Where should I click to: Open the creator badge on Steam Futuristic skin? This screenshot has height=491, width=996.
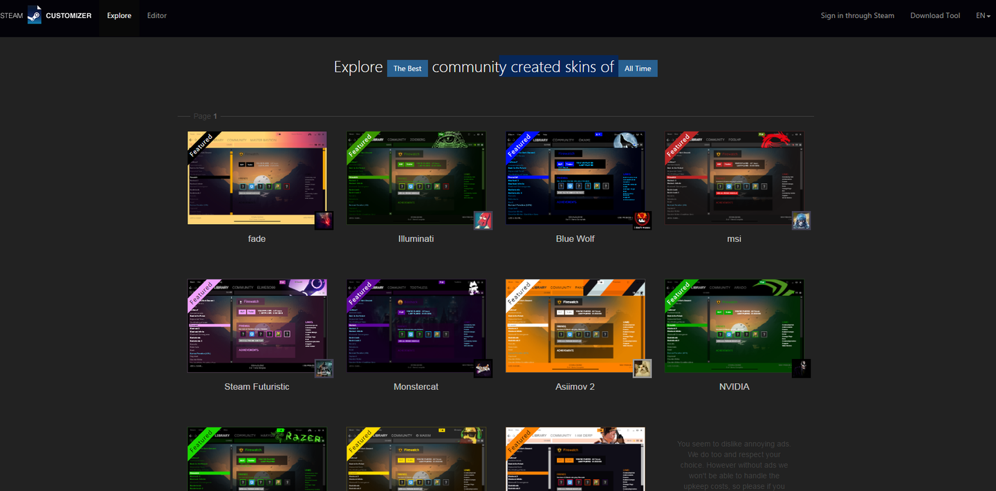(x=324, y=368)
